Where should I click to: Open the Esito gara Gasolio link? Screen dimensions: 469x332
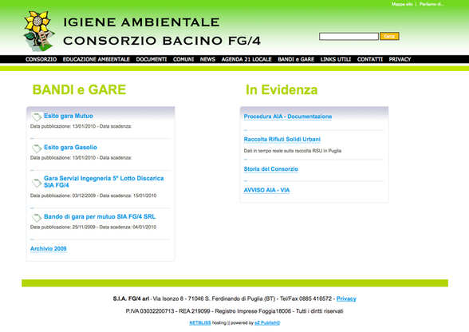click(70, 148)
